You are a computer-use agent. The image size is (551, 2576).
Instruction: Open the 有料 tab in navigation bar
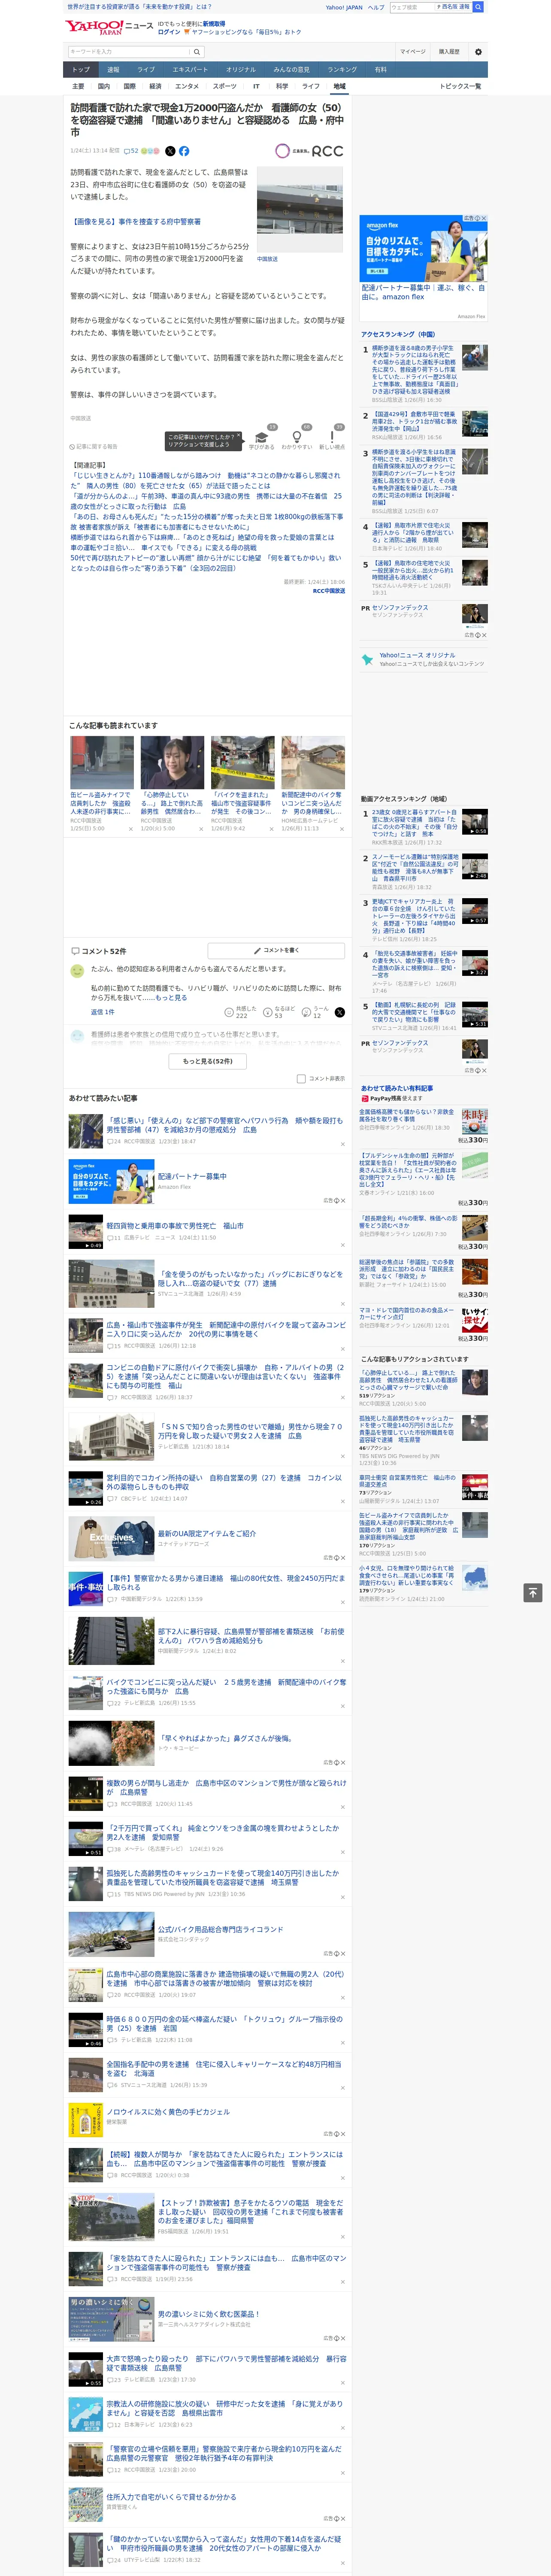point(380,70)
